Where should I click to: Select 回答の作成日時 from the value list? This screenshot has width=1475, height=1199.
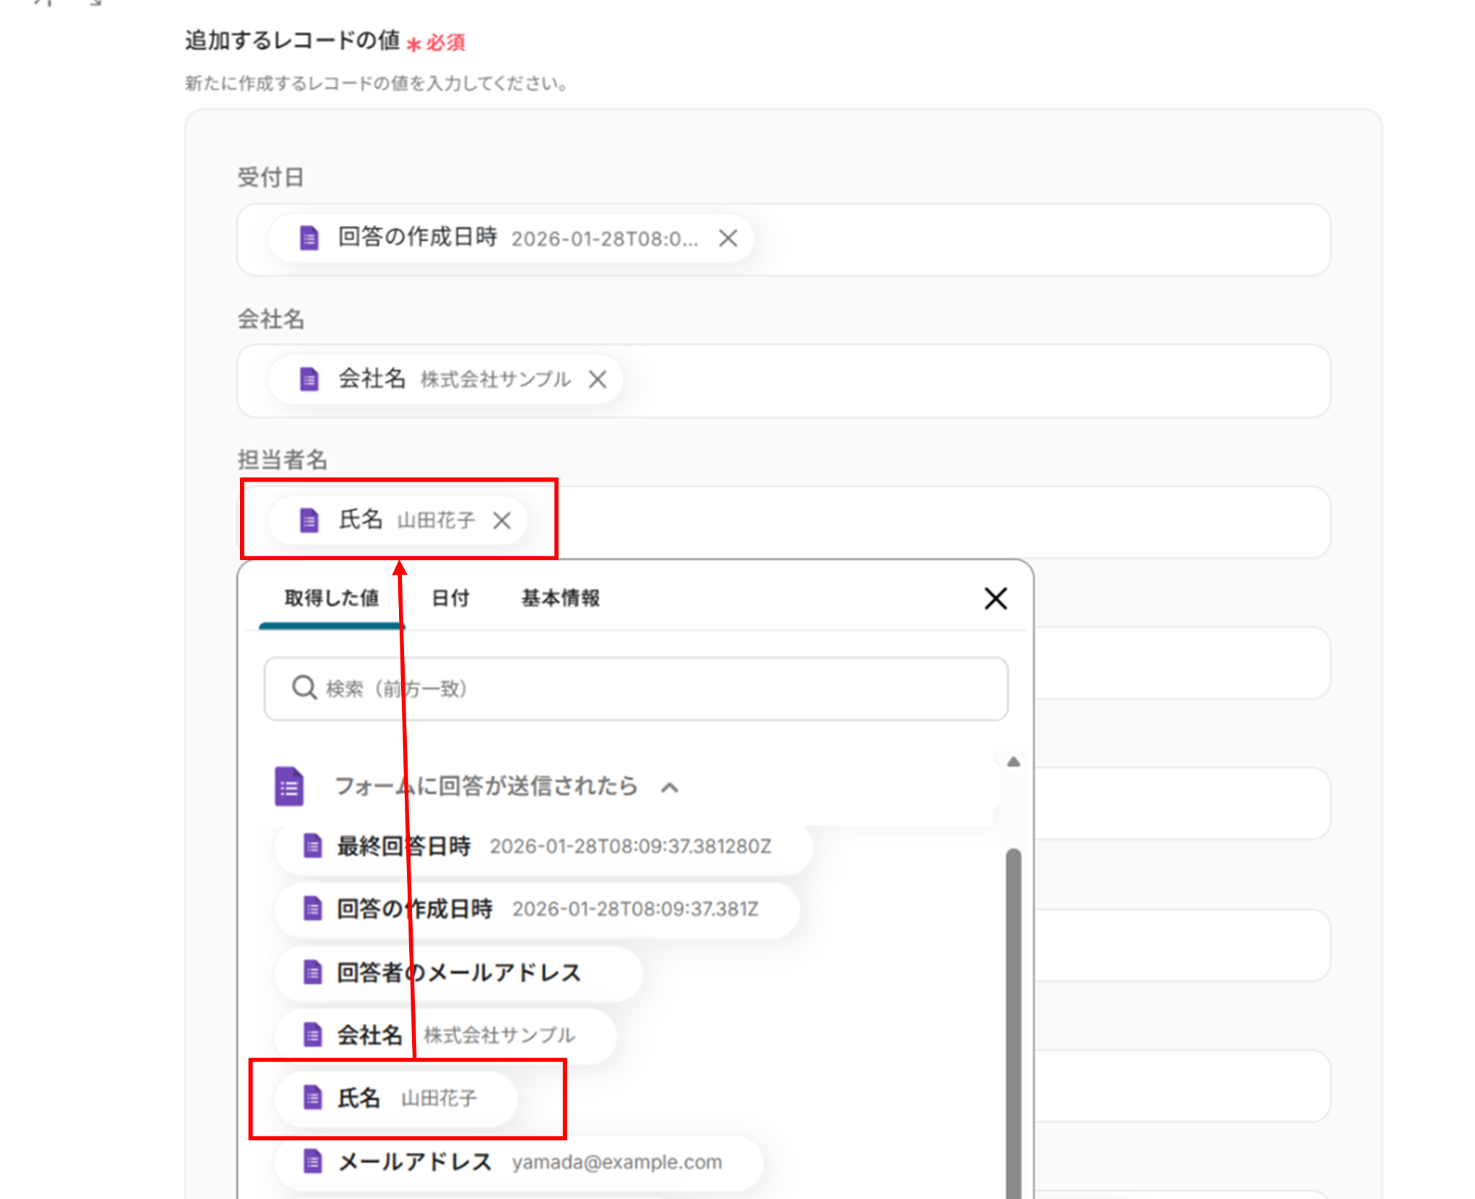[537, 909]
